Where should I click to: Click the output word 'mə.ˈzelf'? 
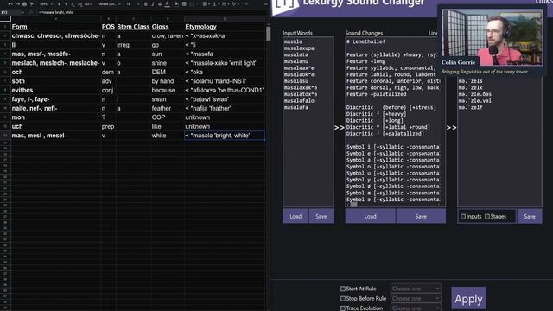click(470, 107)
